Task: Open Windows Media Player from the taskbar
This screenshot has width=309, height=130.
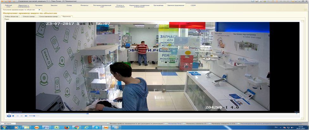Action: [x=16, y=128]
